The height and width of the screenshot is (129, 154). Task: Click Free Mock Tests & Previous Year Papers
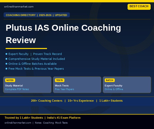36,69
